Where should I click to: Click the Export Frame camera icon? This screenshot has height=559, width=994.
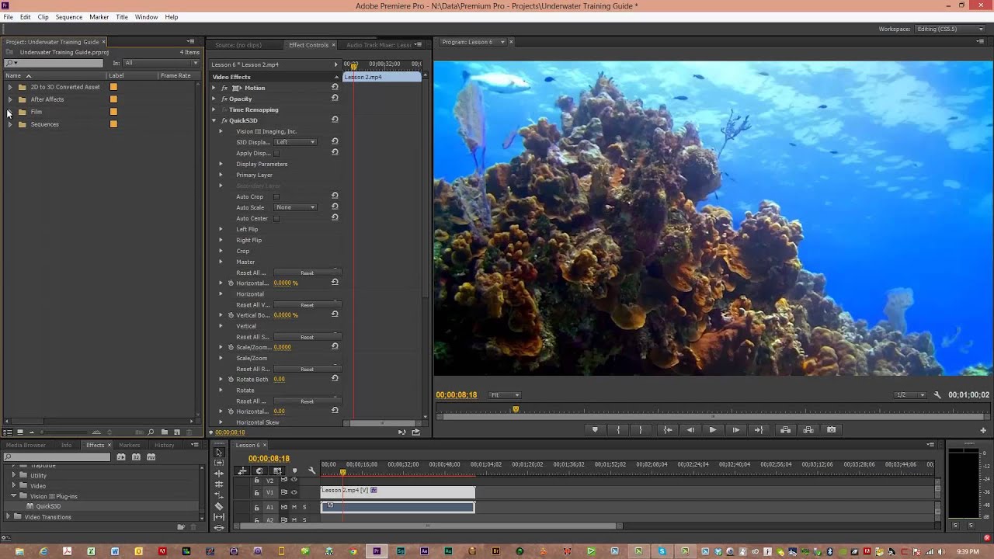pyautogui.click(x=831, y=430)
